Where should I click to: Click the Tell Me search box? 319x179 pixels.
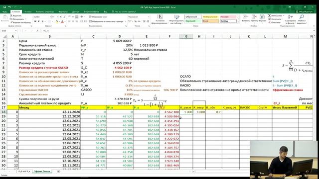click(x=124, y=12)
